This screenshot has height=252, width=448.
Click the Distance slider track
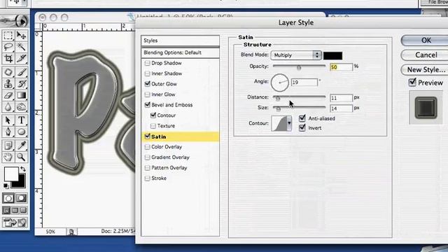pos(299,97)
